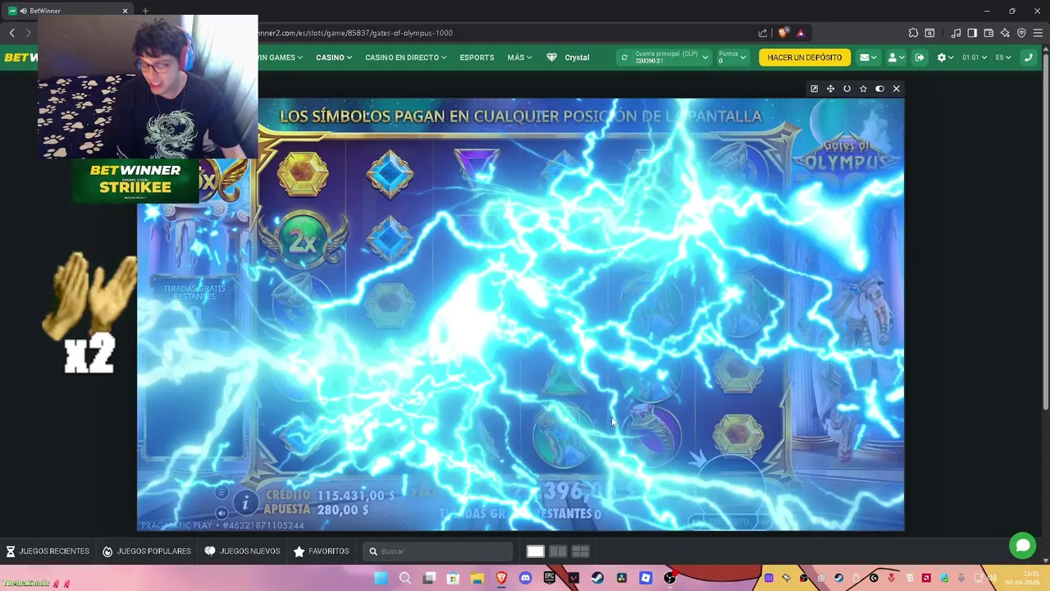
Task: Click the share page icon in address bar
Action: click(x=763, y=33)
